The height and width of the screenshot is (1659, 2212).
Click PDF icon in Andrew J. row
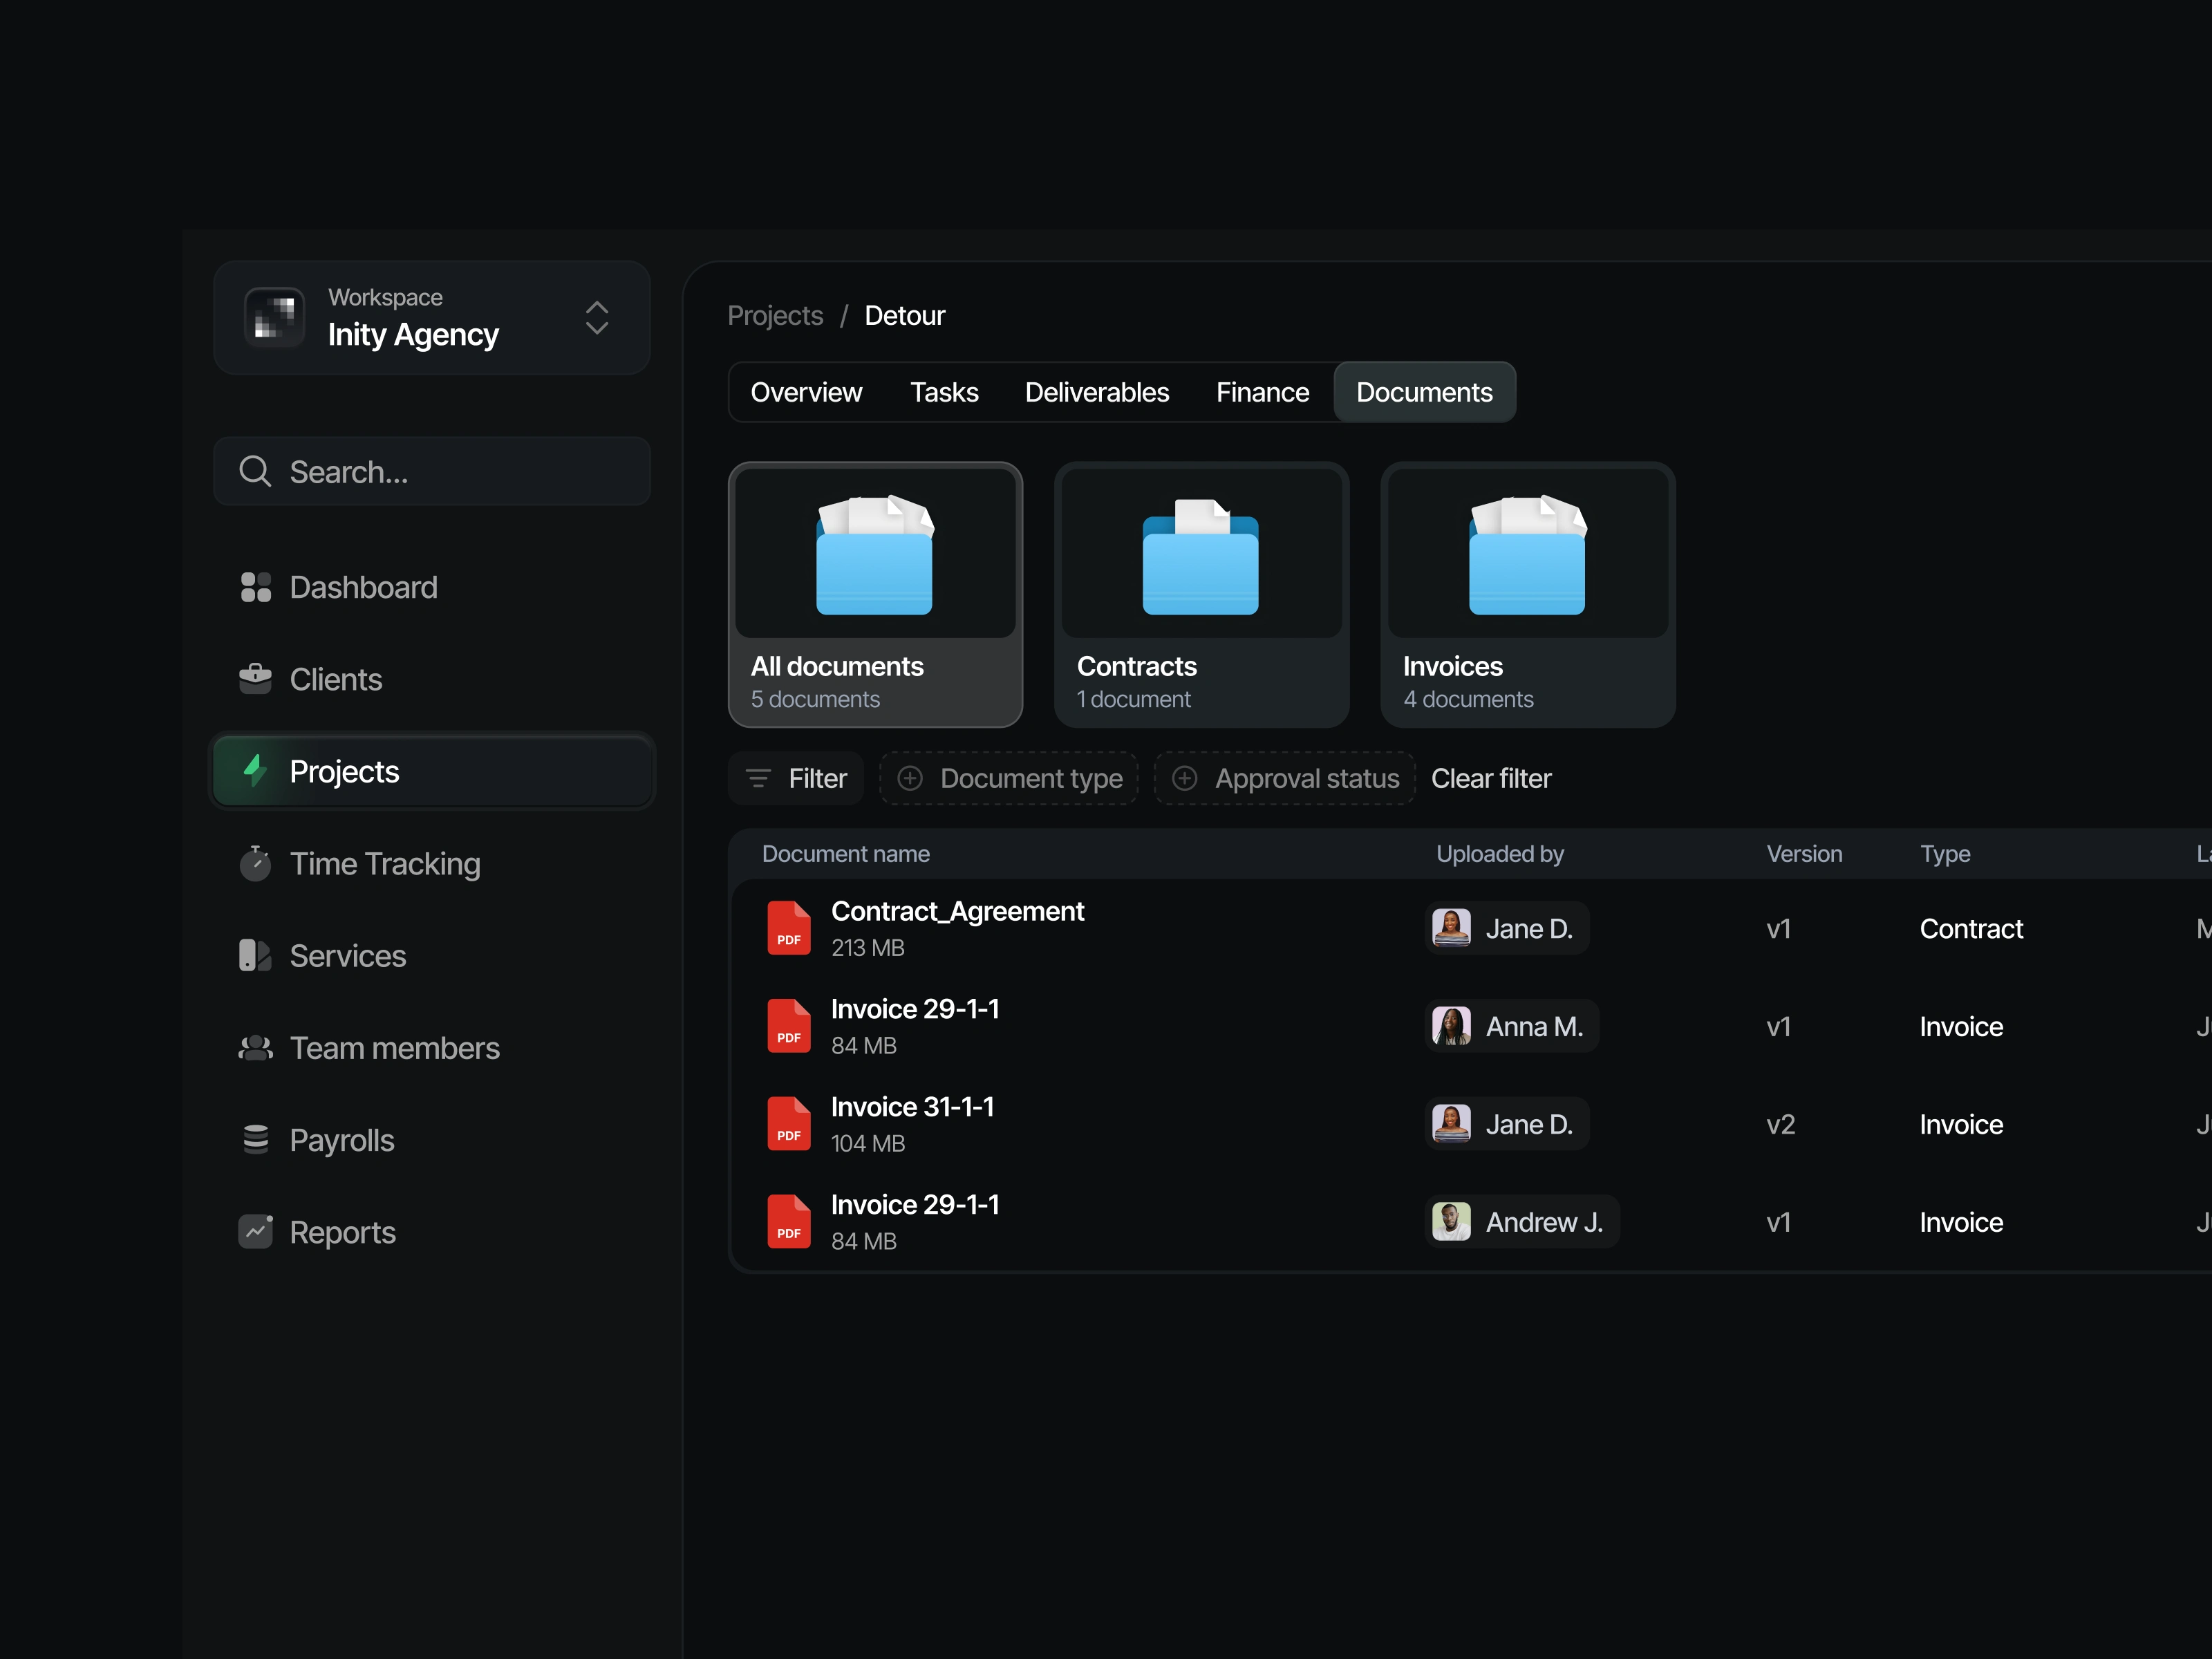(x=789, y=1222)
